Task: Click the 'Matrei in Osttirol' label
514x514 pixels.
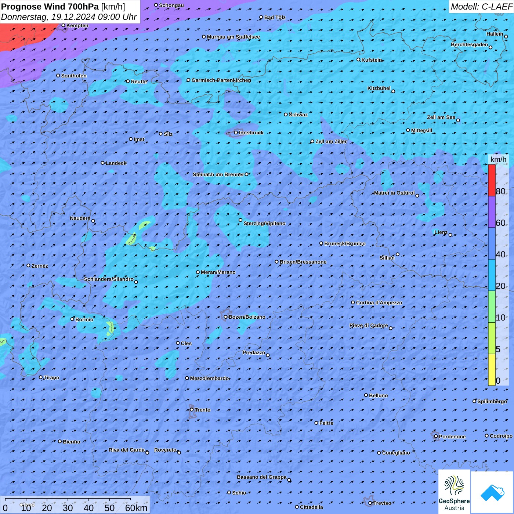Action: [x=394, y=193]
